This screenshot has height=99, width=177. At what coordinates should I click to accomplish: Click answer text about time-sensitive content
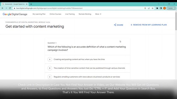[x=89, y=68]
